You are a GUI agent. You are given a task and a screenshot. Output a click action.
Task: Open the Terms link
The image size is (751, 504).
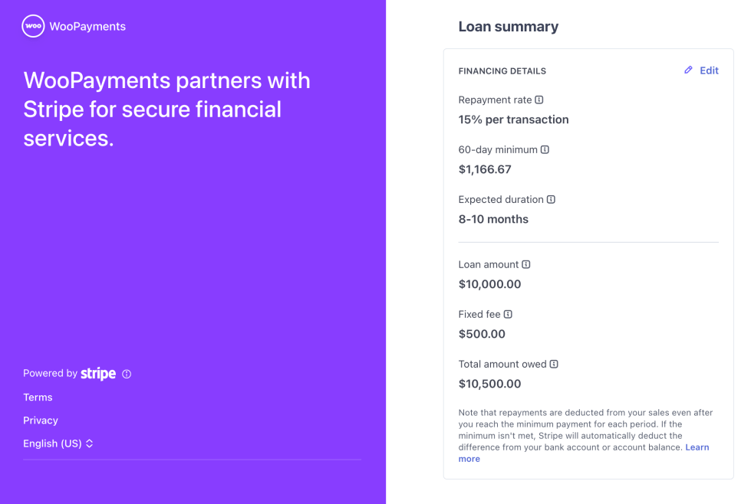[x=38, y=398]
